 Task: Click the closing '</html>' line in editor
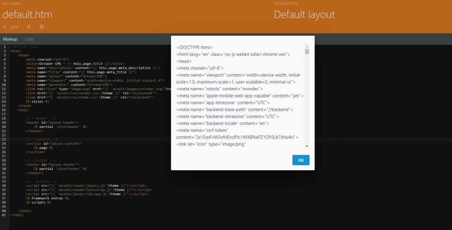(17, 215)
